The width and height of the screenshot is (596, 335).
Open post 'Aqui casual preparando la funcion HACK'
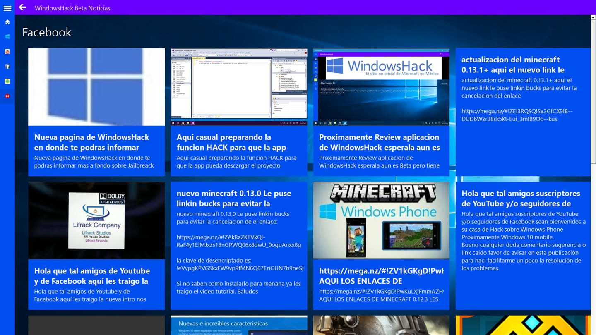(x=239, y=112)
